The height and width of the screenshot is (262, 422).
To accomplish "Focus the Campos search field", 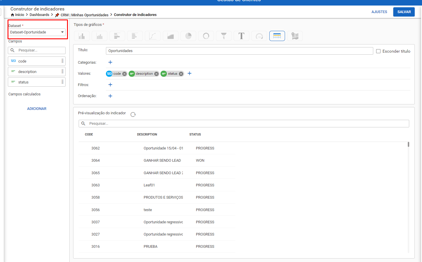I will [37, 50].
